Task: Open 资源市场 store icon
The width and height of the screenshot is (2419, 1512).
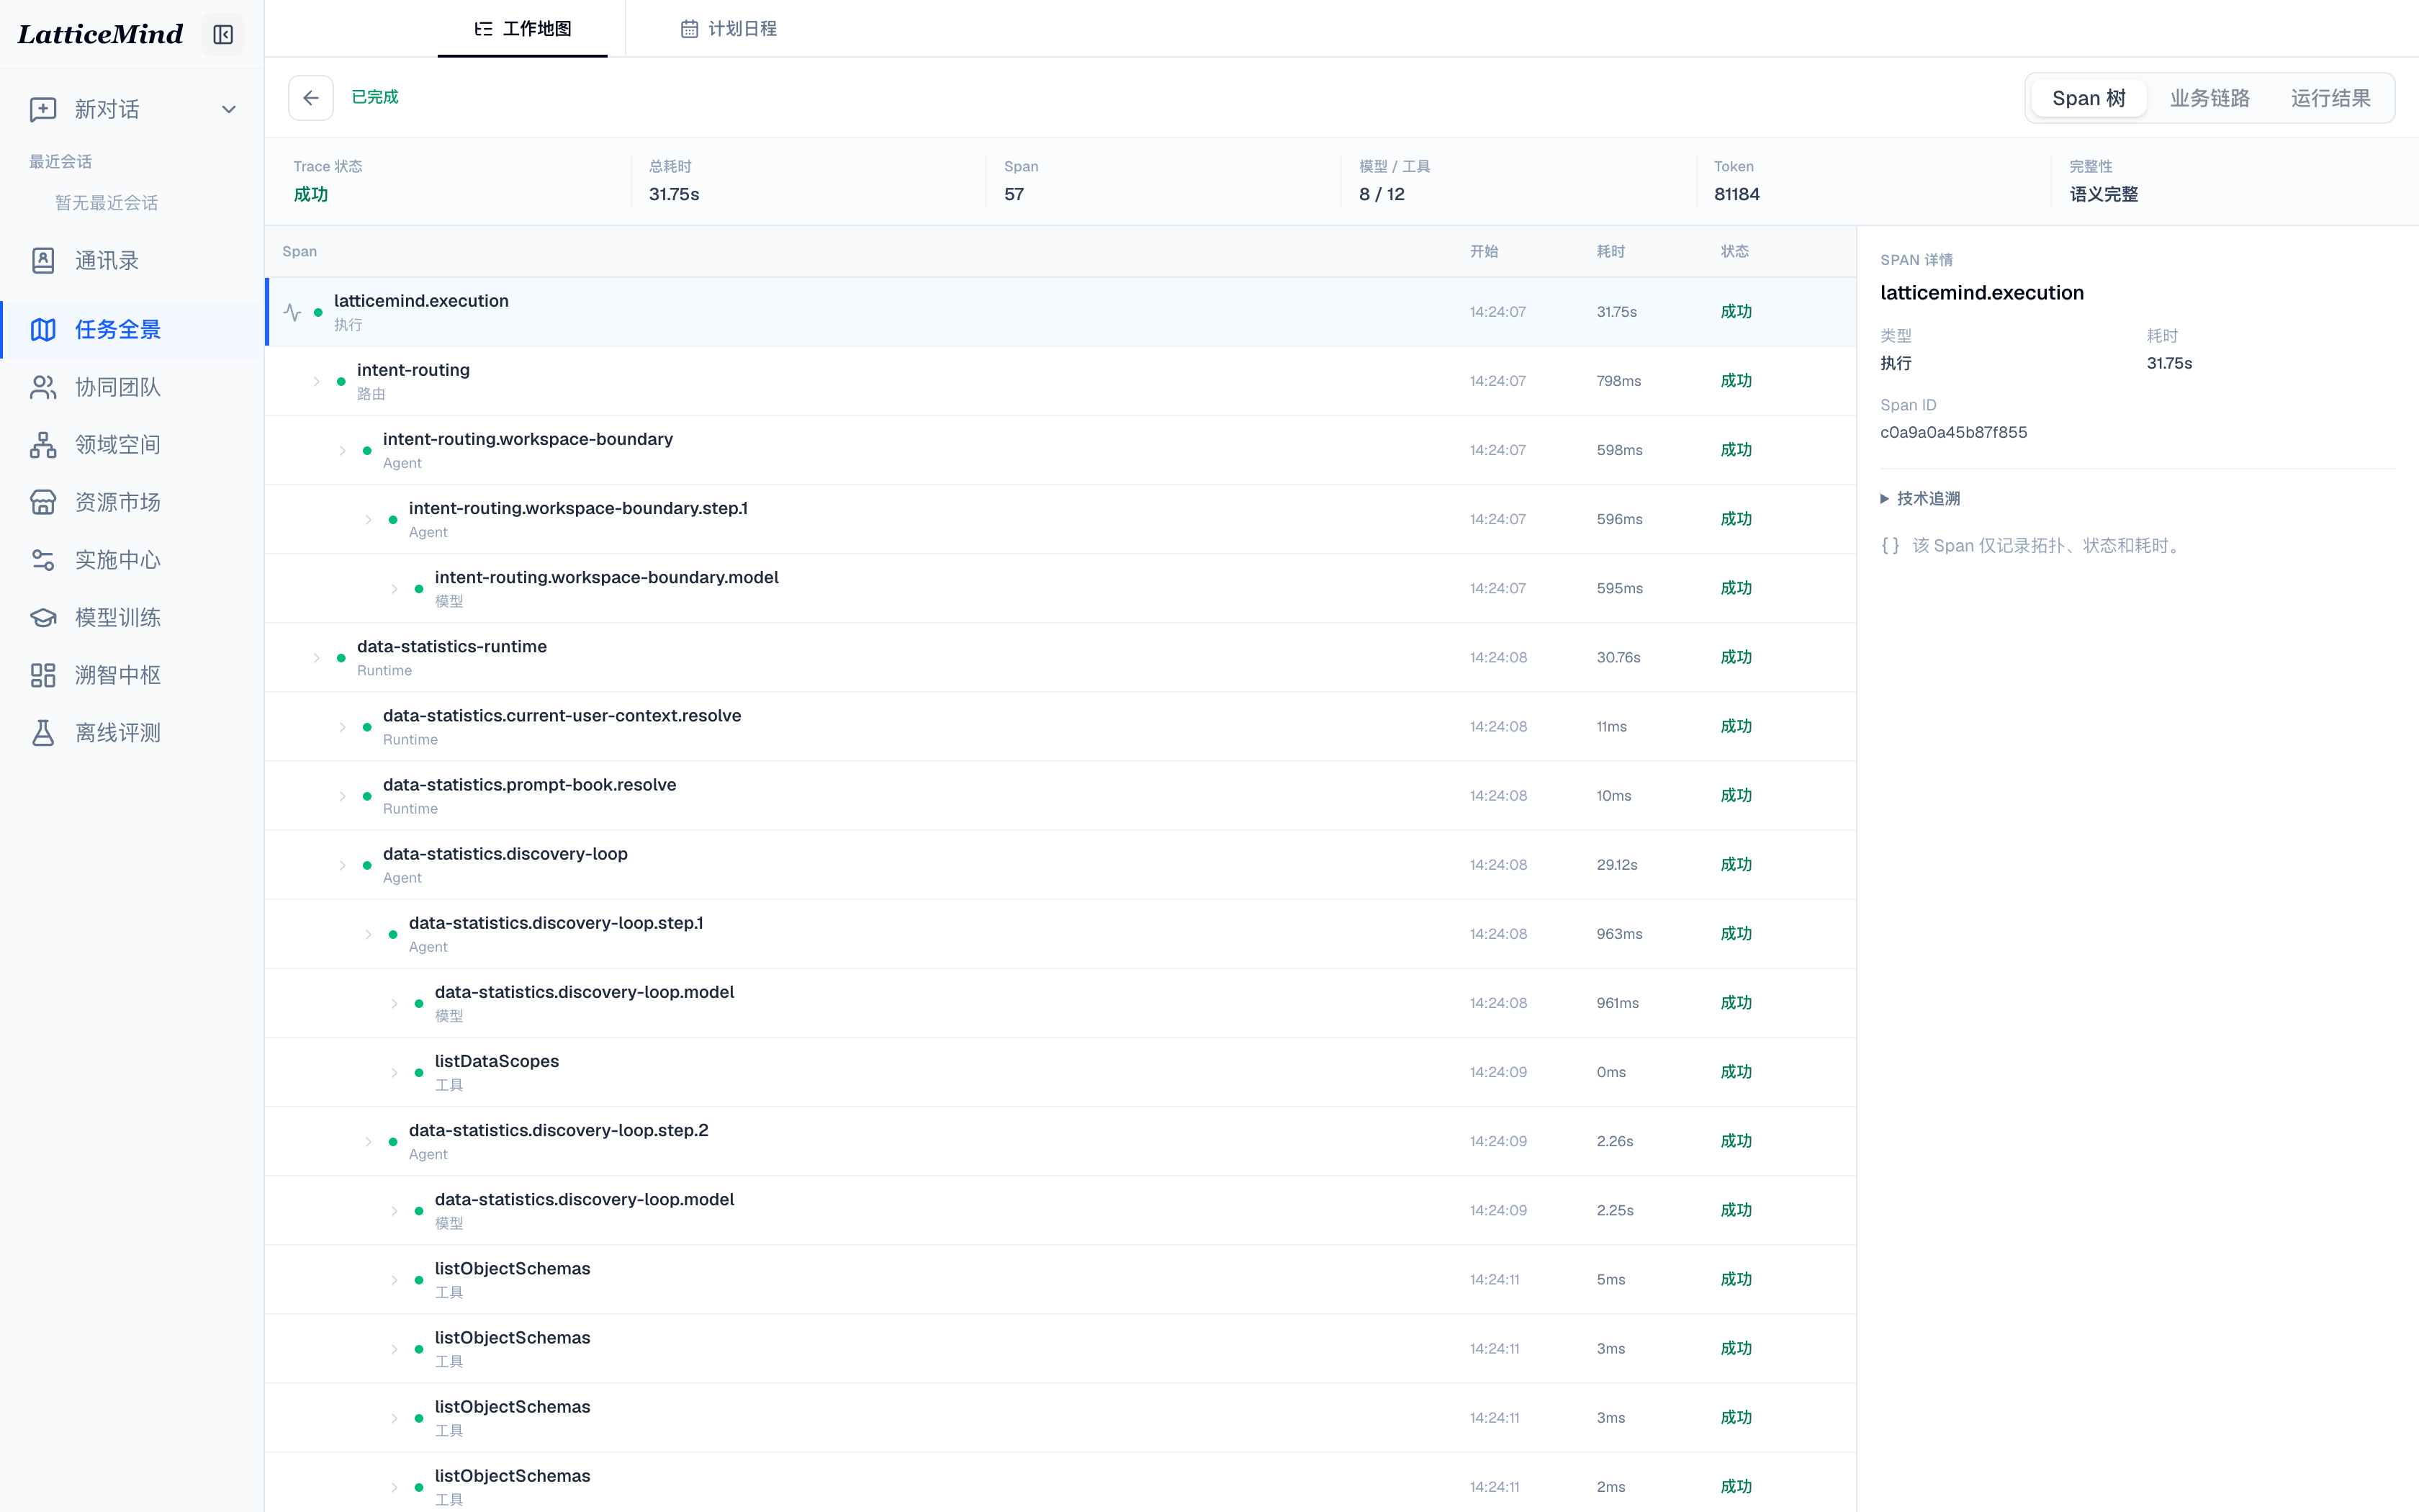Action: [x=43, y=502]
